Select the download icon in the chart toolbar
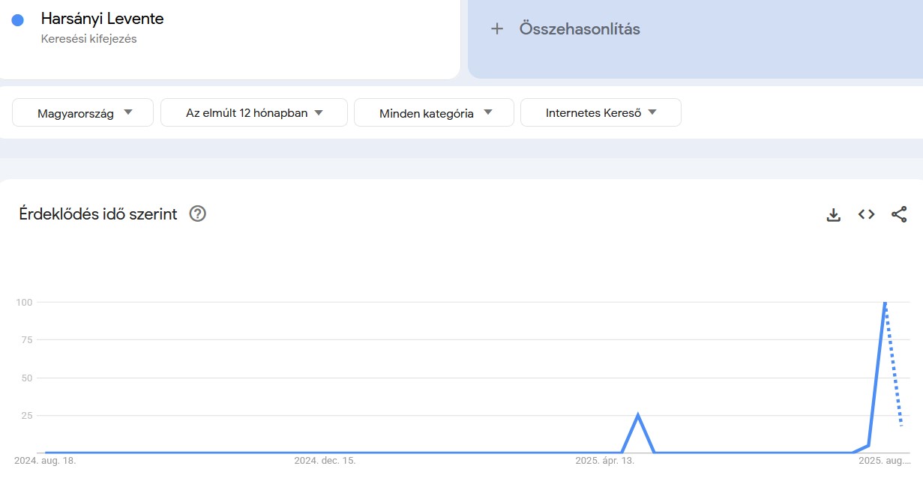This screenshot has height=490, width=923. point(833,214)
